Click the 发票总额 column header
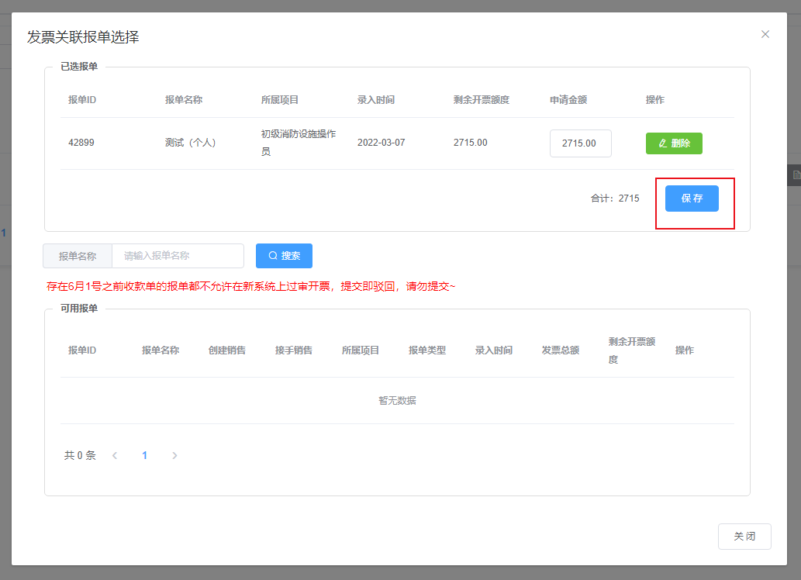Screen dimensions: 801x580 tap(561, 350)
